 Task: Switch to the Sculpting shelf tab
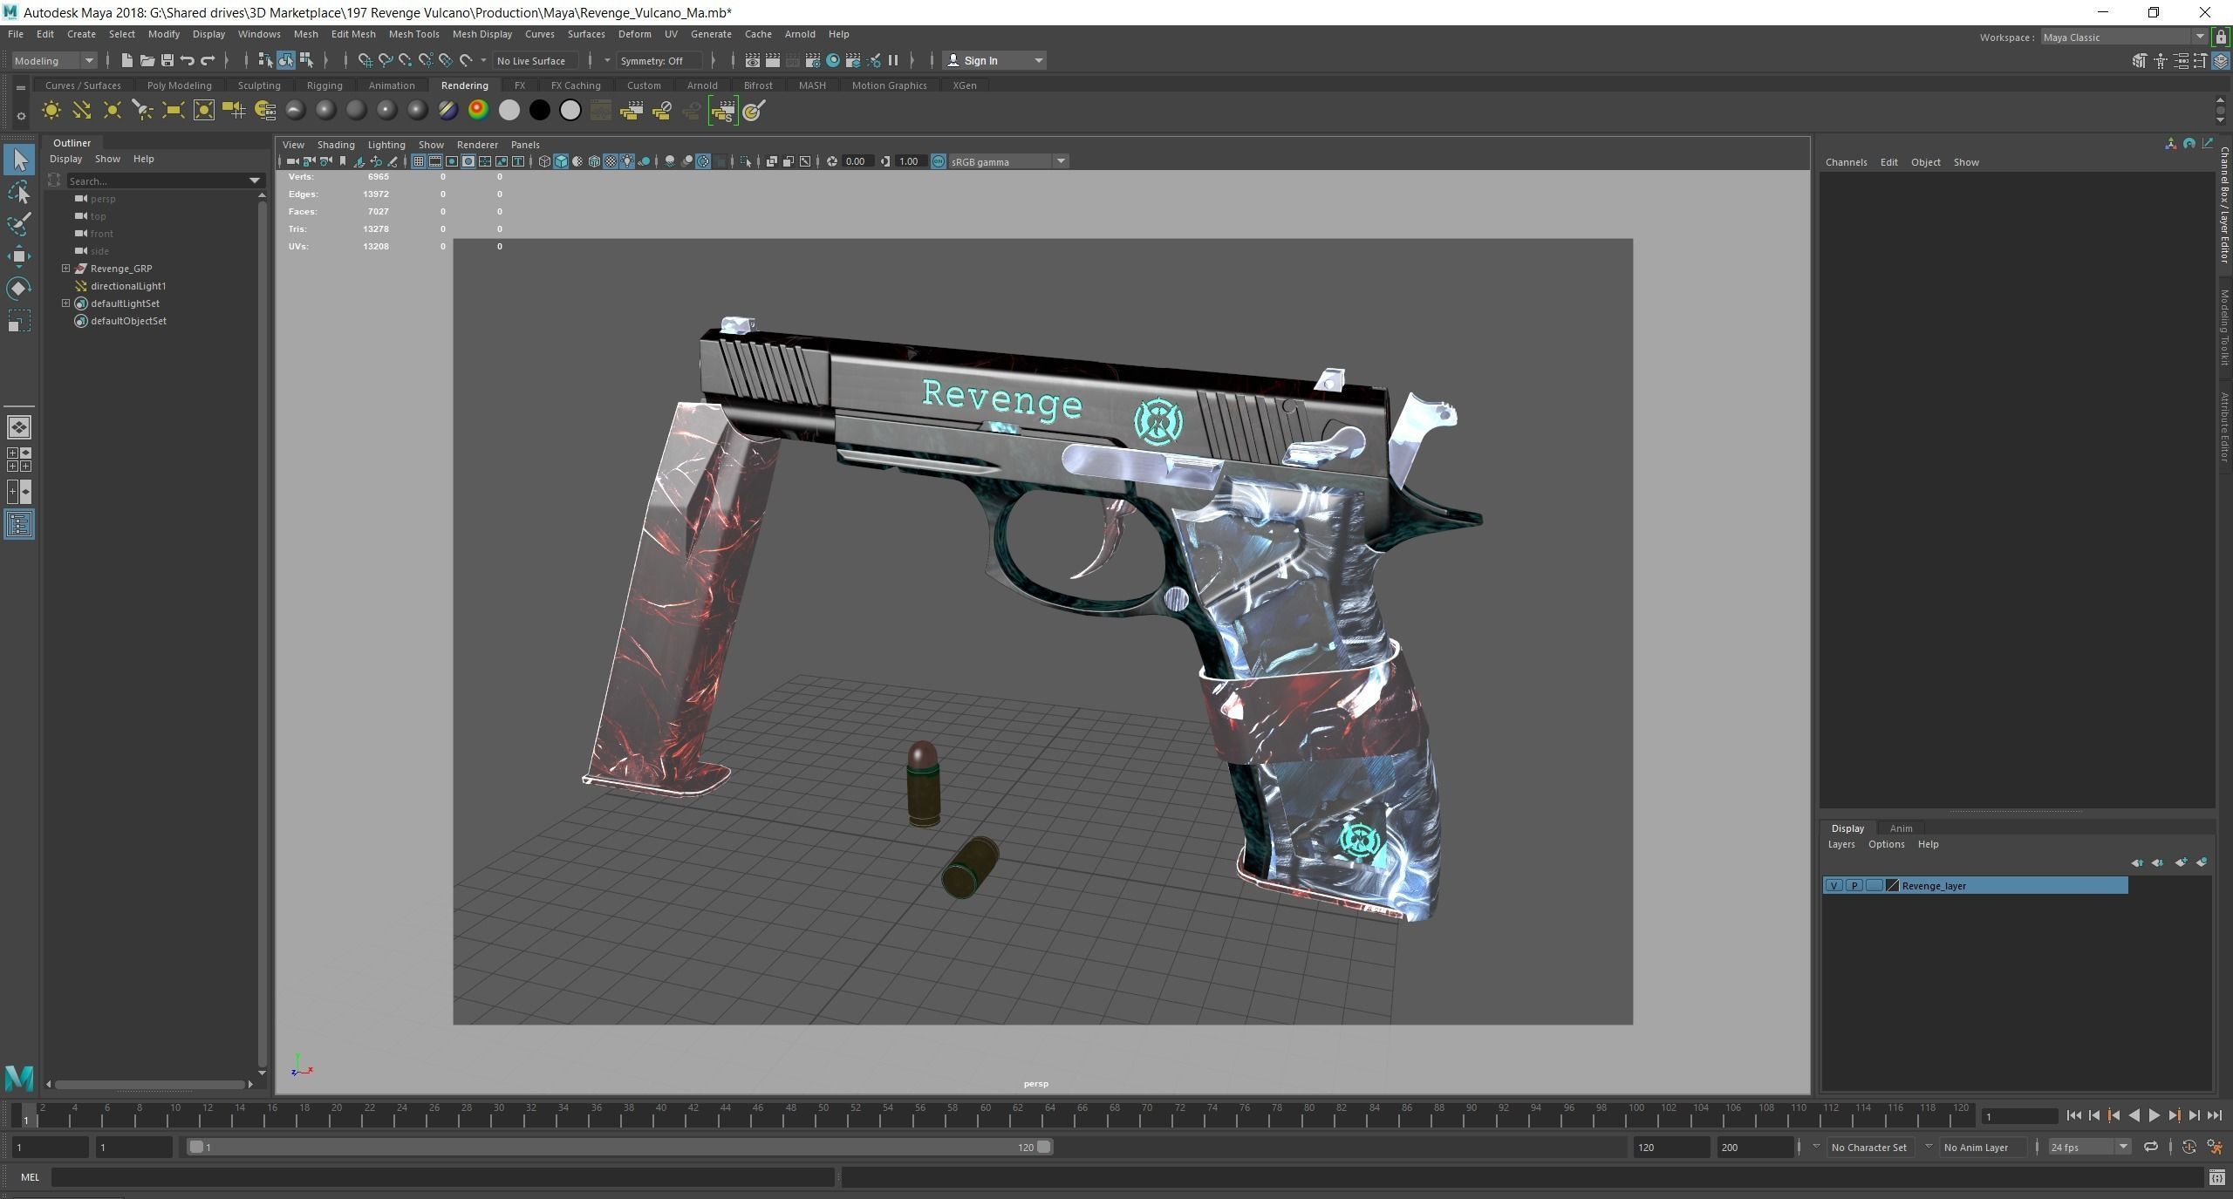point(259,85)
